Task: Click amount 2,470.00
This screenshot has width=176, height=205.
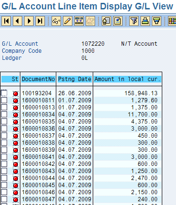Action: tap(144, 178)
